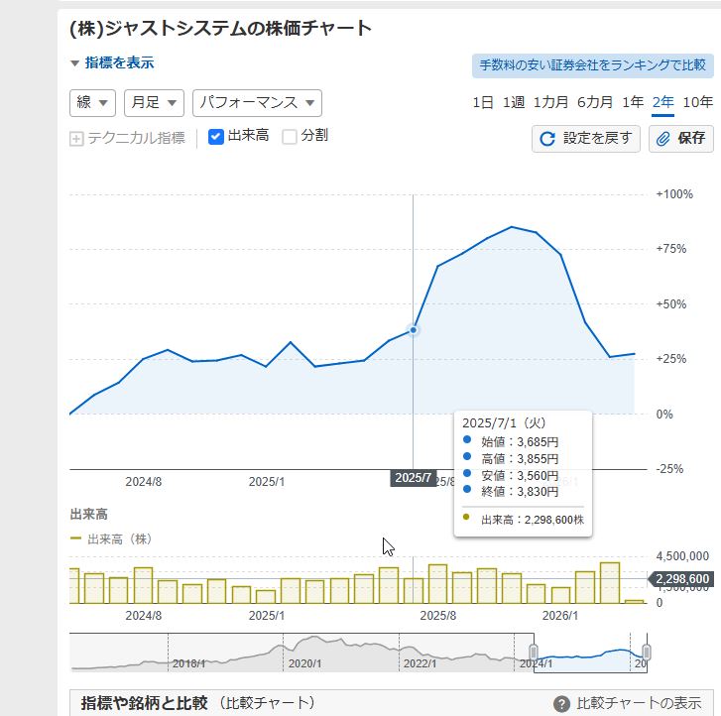Toggle the 出来高 checkbox off
This screenshot has width=721, height=716.
pyautogui.click(x=216, y=136)
